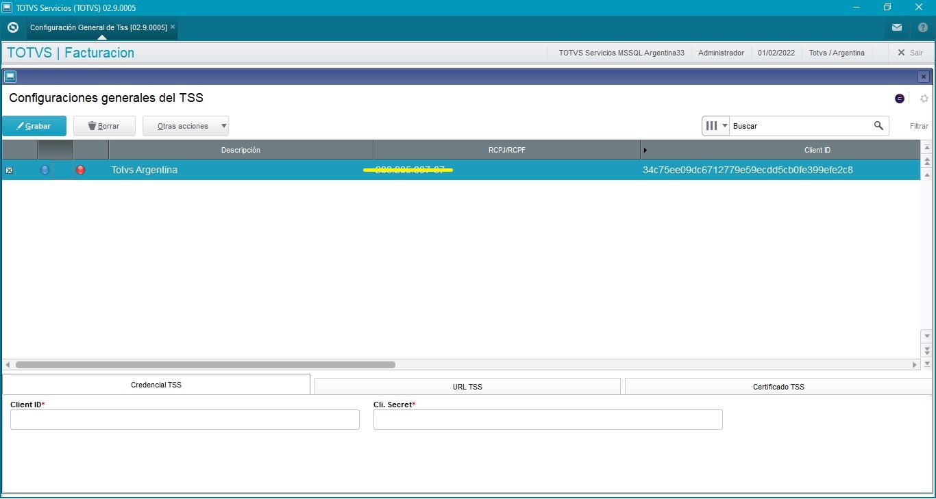Switch to the Credencial TSS tab
The height and width of the screenshot is (499, 936).
pyautogui.click(x=156, y=385)
